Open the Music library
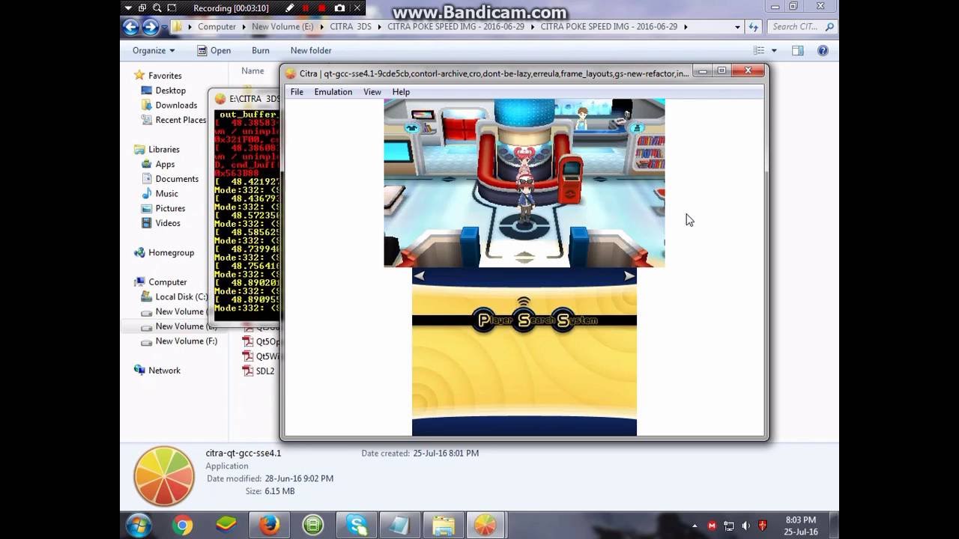 pos(166,194)
